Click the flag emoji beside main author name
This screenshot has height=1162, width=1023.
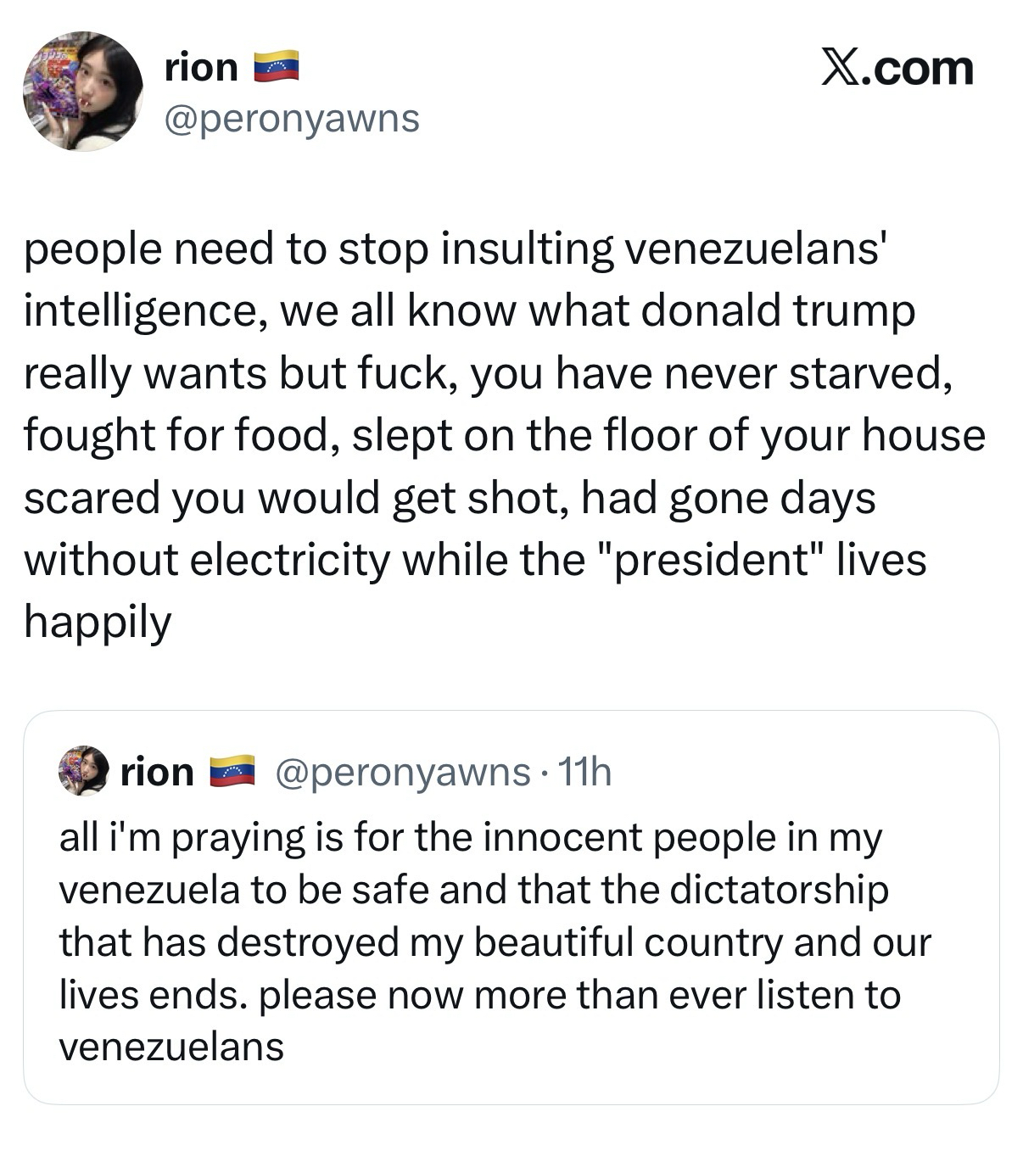point(277,67)
